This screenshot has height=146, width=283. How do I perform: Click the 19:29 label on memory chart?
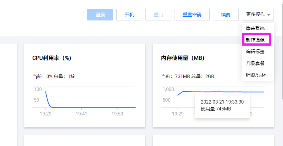coord(178,114)
